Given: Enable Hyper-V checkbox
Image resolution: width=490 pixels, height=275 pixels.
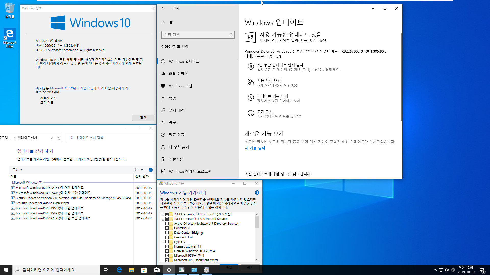Looking at the screenshot, I should tap(167, 242).
